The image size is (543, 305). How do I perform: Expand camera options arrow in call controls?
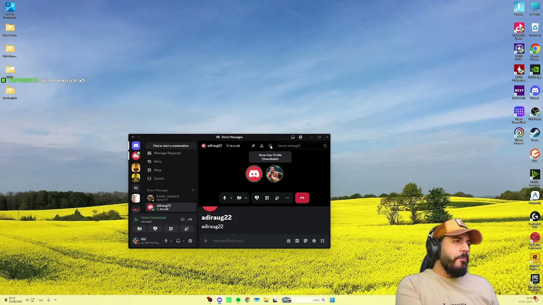[x=245, y=198]
